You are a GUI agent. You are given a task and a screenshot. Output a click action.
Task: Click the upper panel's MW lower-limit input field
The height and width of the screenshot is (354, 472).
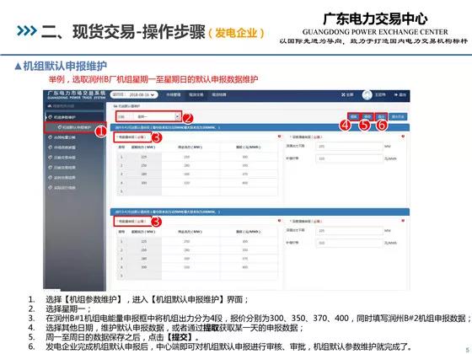(x=349, y=147)
